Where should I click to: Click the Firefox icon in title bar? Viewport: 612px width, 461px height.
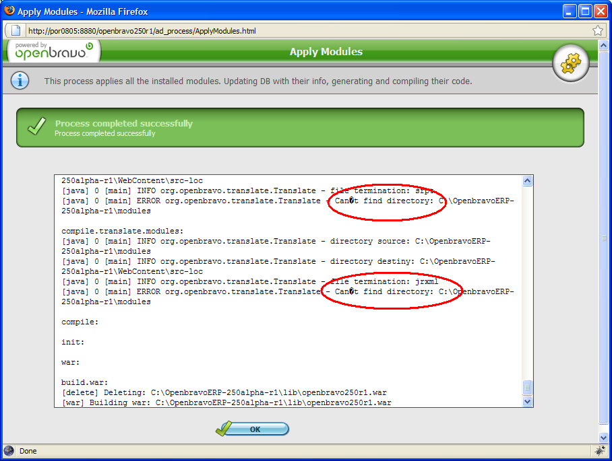click(9, 11)
